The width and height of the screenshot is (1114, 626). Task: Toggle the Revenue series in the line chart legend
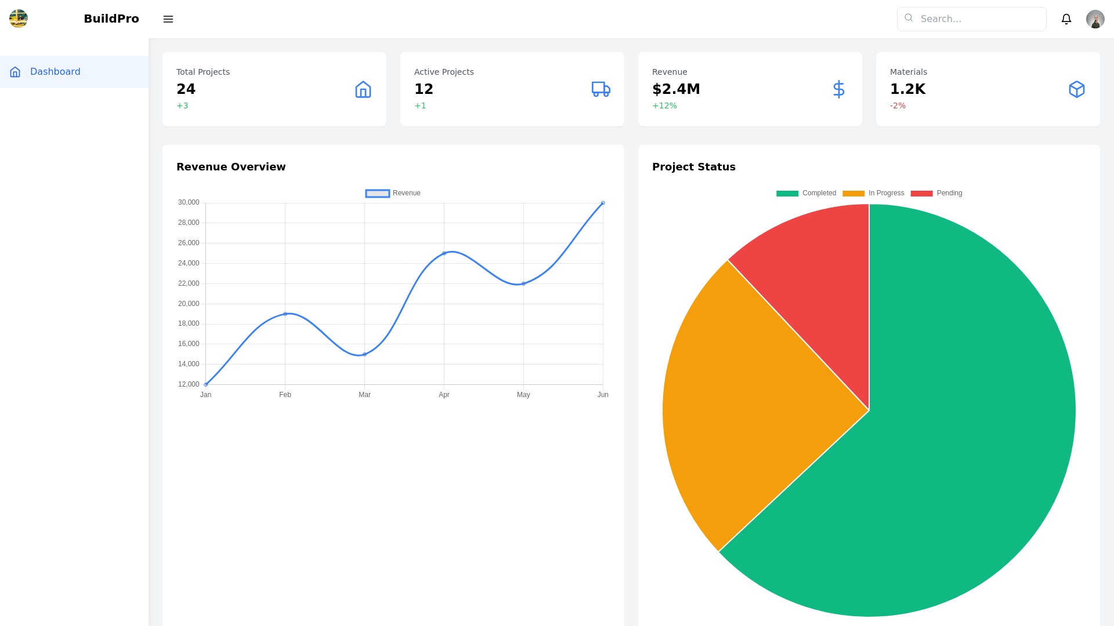[393, 192]
